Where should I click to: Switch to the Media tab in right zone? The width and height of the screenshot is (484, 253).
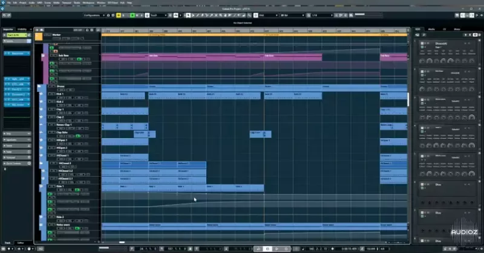(431, 29)
